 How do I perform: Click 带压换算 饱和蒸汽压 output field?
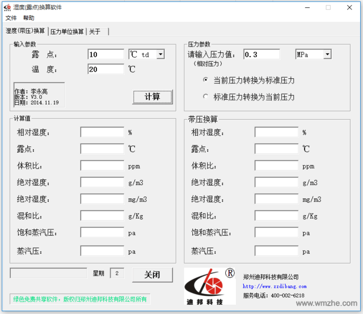tap(277, 232)
